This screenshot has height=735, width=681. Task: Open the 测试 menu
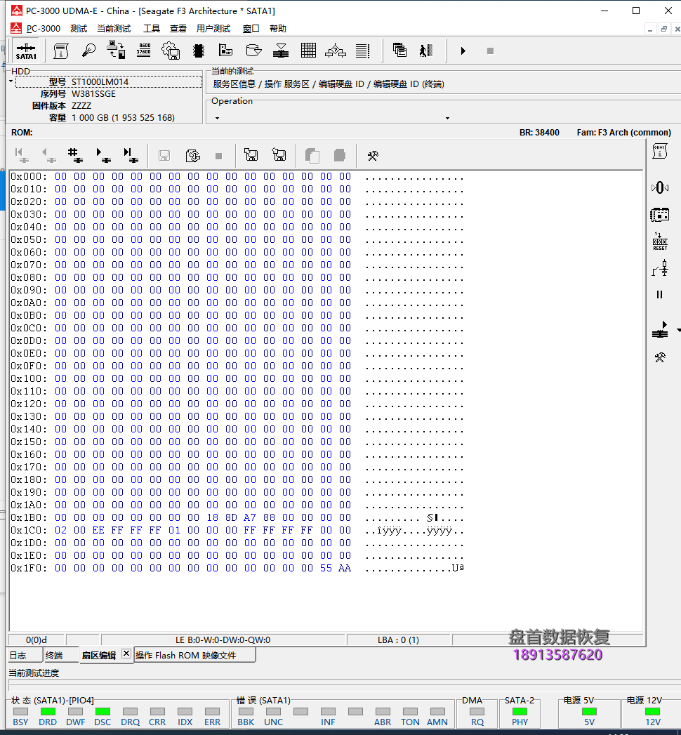click(79, 29)
